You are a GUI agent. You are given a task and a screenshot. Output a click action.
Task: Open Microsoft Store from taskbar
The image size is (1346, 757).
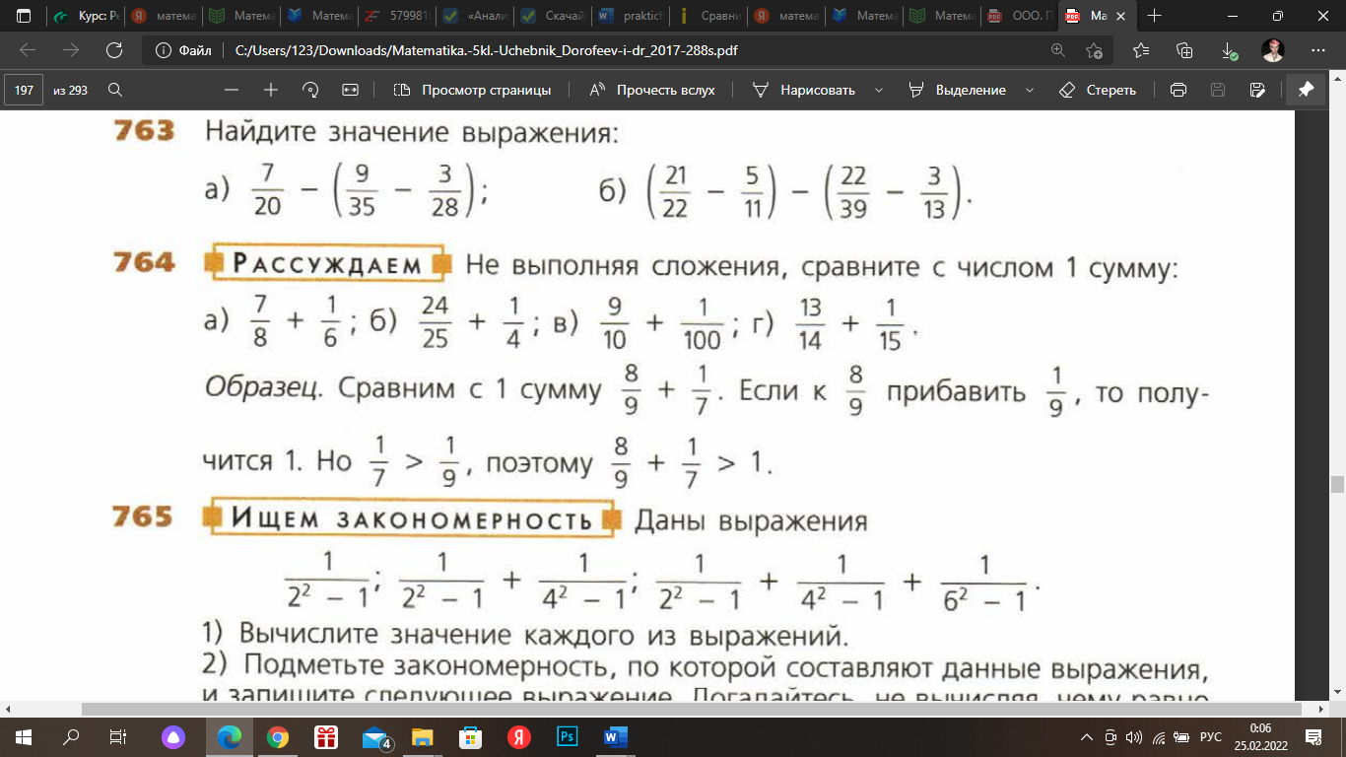470,736
